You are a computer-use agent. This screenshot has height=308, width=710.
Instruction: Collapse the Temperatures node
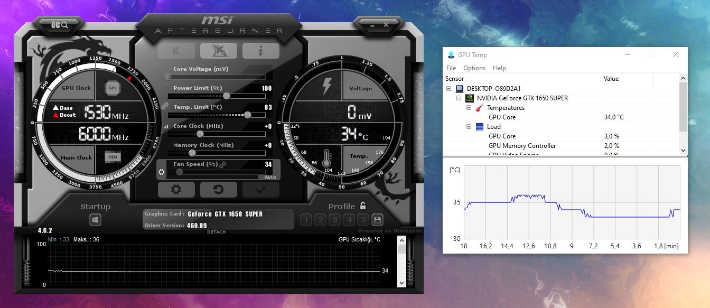[x=469, y=108]
